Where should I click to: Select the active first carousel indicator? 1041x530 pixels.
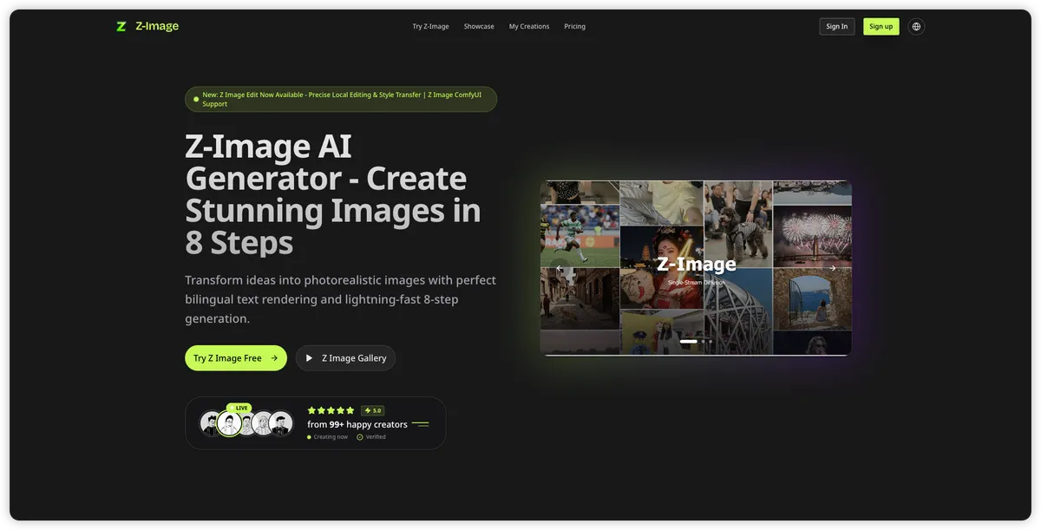point(689,342)
